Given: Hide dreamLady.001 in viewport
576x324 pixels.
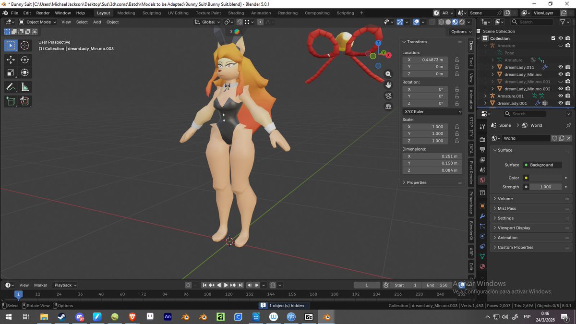Looking at the screenshot, I should pos(561,103).
